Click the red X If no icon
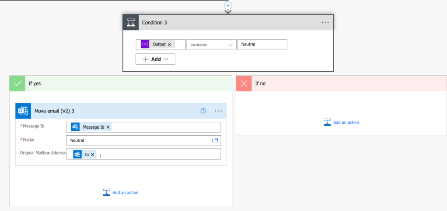Image resolution: width=447 pixels, height=211 pixels. pyautogui.click(x=244, y=84)
